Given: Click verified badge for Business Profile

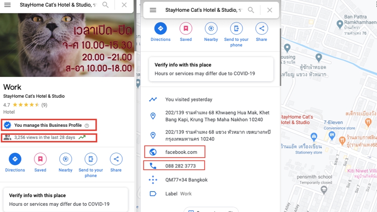Looking at the screenshot, I should click(x=7, y=125).
